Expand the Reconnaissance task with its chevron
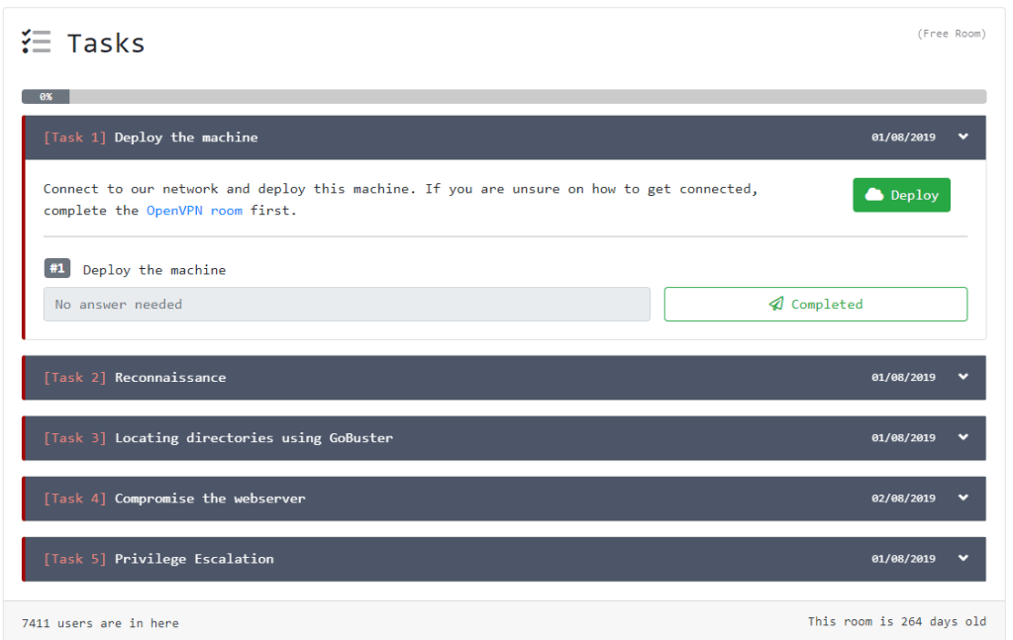This screenshot has width=1013, height=640. [962, 377]
